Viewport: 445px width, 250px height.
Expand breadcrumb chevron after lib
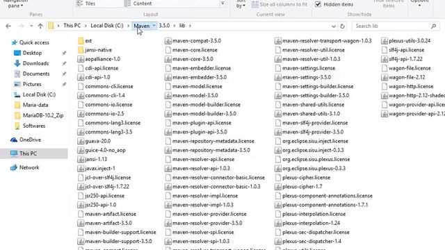(190, 26)
